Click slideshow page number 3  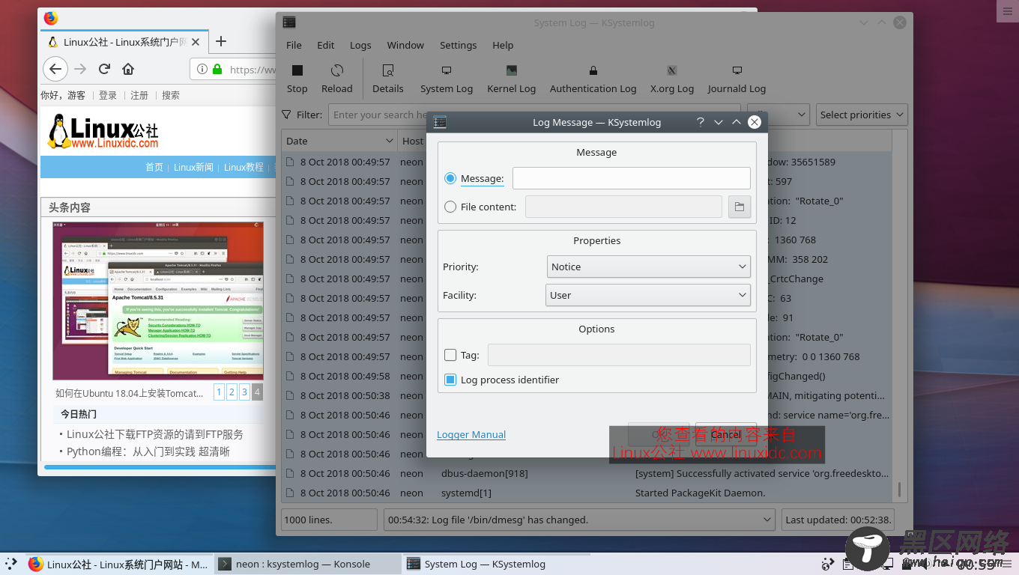click(244, 392)
